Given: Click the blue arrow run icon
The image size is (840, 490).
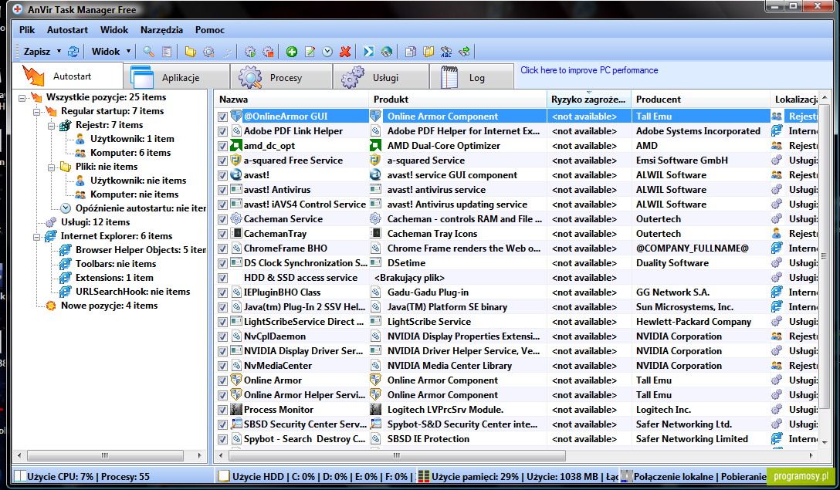Looking at the screenshot, I should (x=368, y=52).
